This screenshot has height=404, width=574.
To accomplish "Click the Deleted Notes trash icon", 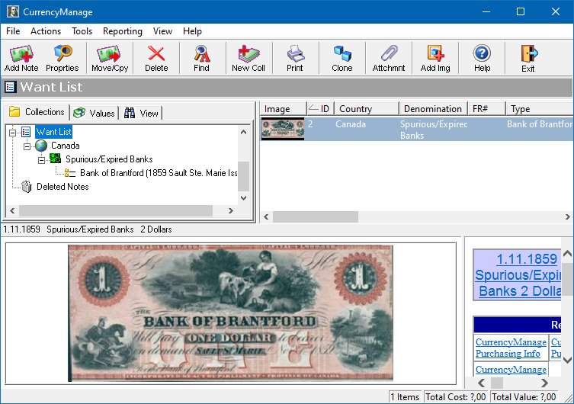I will (27, 187).
